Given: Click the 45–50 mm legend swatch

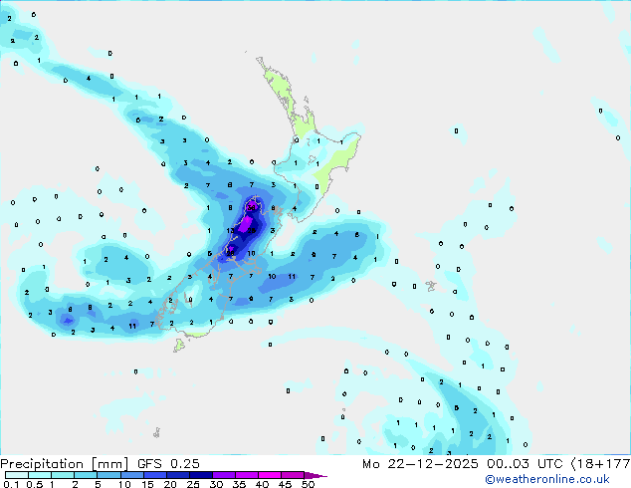Looking at the screenshot, I should (293, 475).
